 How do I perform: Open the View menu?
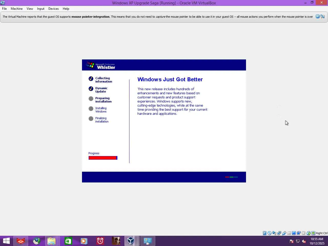coord(30,9)
